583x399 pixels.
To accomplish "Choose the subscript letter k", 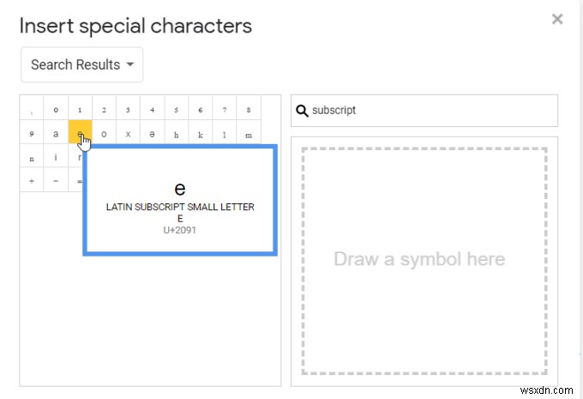I will pyautogui.click(x=200, y=134).
